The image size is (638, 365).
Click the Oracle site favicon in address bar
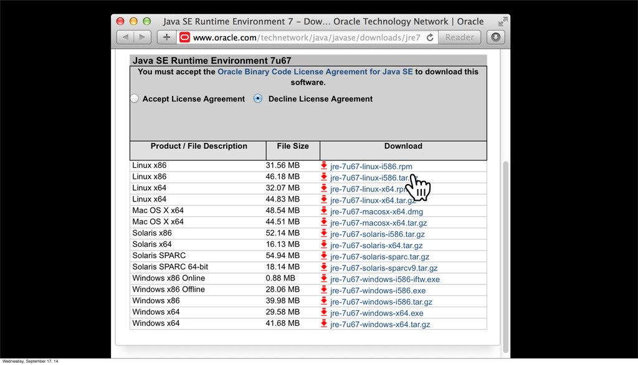click(x=184, y=37)
